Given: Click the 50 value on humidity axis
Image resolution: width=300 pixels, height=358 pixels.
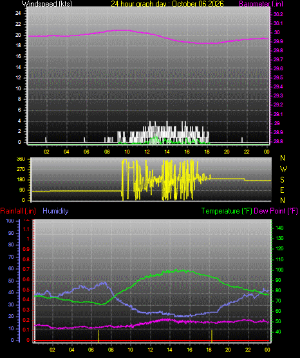Looking at the screenshot, I should click(x=11, y=281).
